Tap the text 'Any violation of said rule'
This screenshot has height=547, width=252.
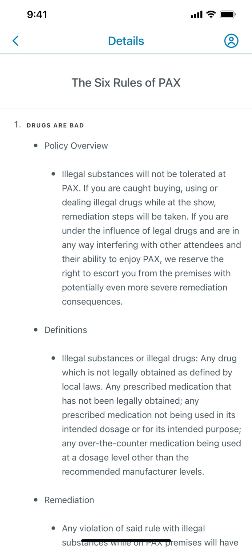pos(133,528)
